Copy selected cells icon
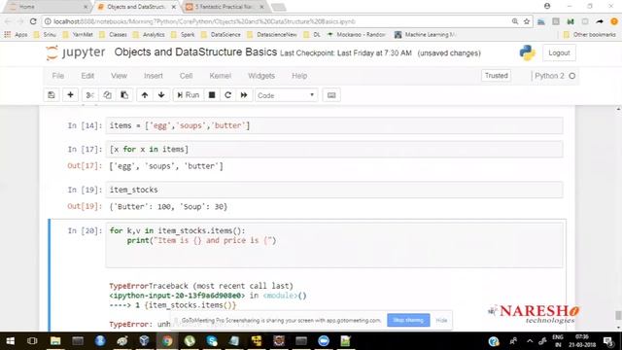 pos(107,95)
